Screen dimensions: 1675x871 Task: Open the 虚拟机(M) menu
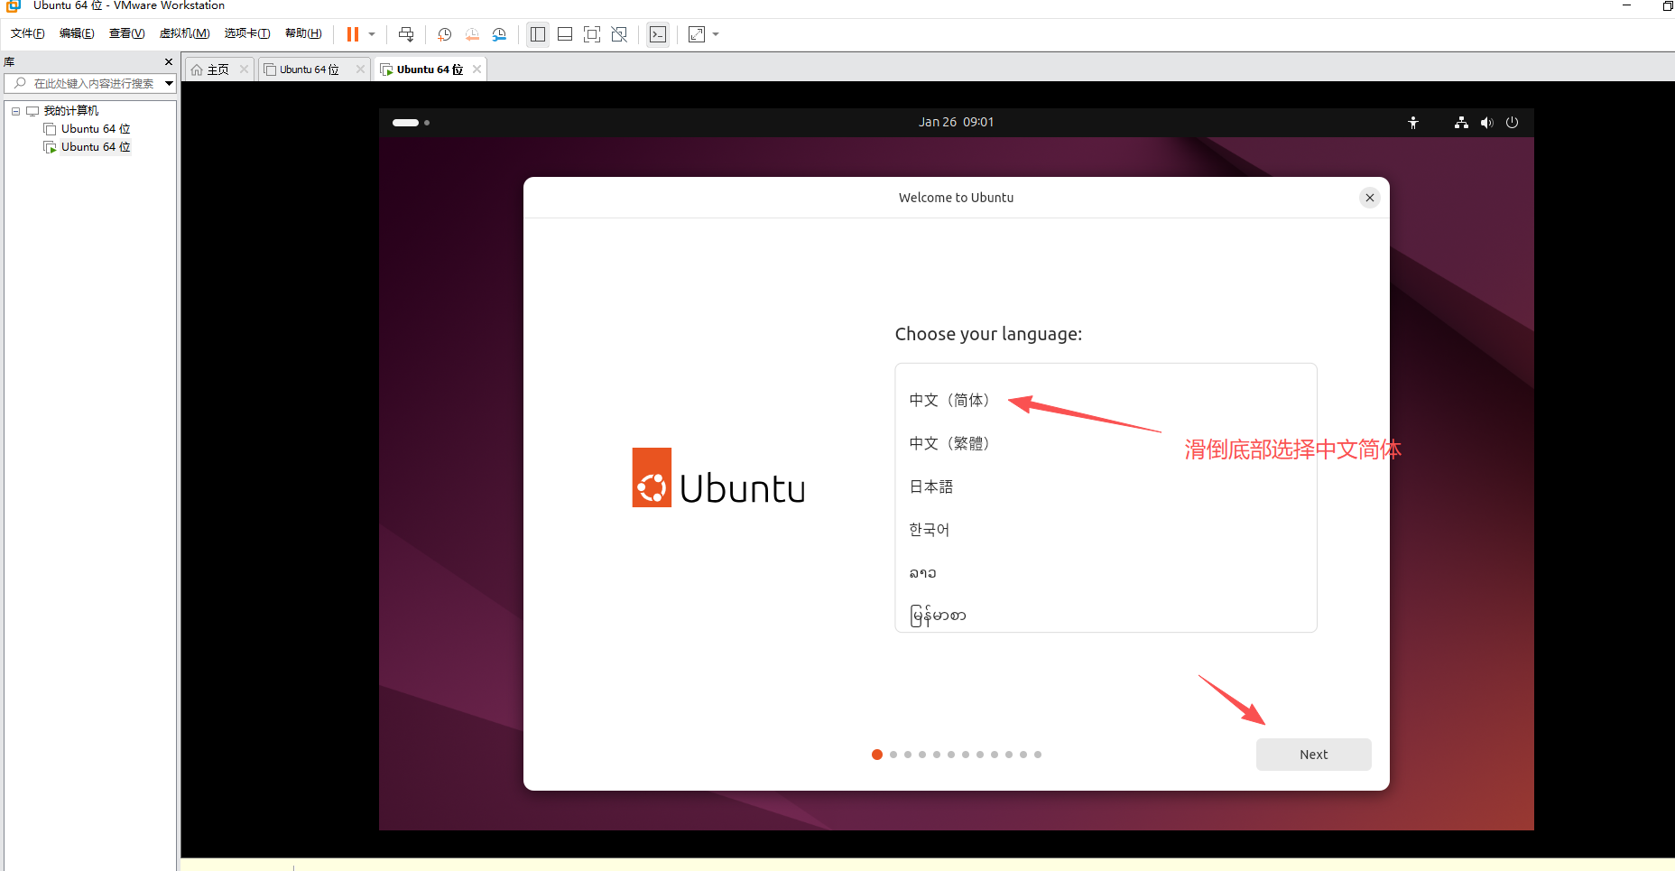(184, 33)
